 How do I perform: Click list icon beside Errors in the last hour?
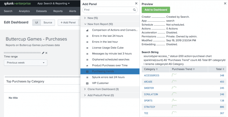click(x=87, y=42)
